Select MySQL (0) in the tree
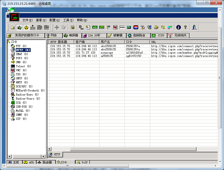Viewport: 224px width, 170px height. point(22,111)
